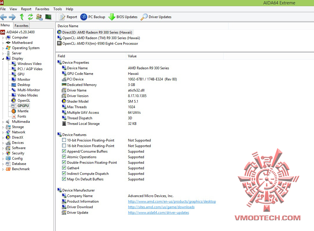Viewport: 314px width, 231px height.
Task: Open the Favorites menu in menu bar
Action: tap(42, 9)
